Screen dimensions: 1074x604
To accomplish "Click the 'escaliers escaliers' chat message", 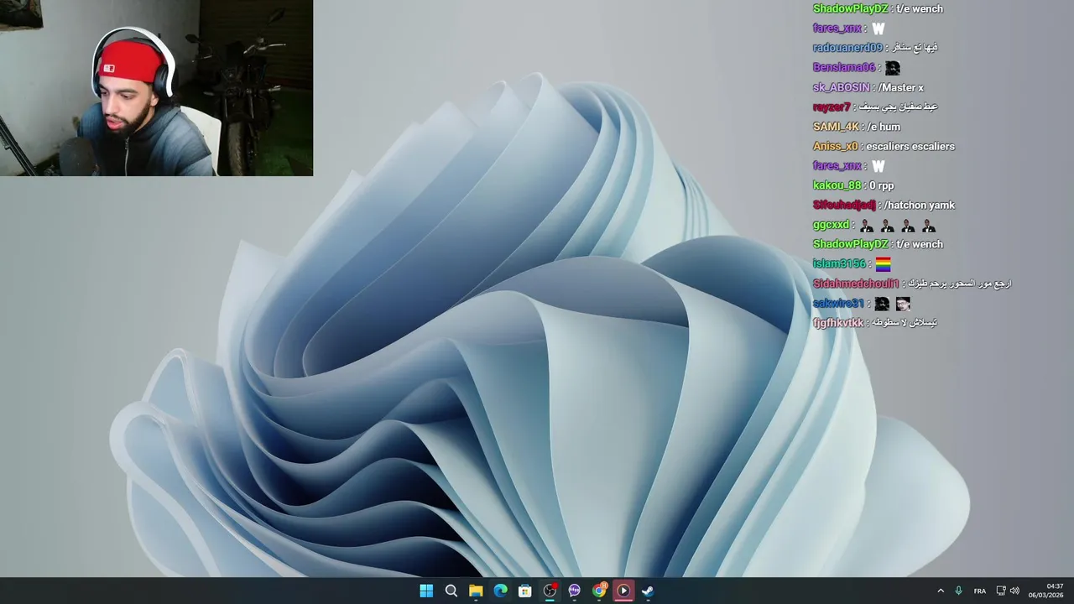I will tap(910, 146).
